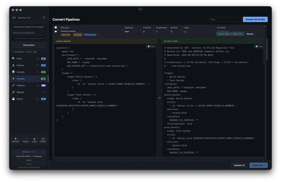This screenshot has width=281, height=182.
Task: Sort by the BRANCH column header
Action: pyautogui.click(x=129, y=28)
